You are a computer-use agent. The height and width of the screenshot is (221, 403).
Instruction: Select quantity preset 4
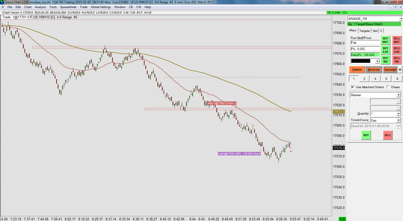375,79
